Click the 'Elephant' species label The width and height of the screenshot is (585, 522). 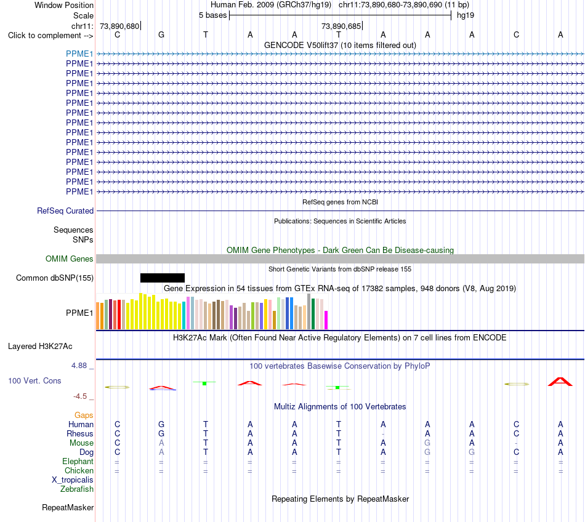pyautogui.click(x=78, y=462)
